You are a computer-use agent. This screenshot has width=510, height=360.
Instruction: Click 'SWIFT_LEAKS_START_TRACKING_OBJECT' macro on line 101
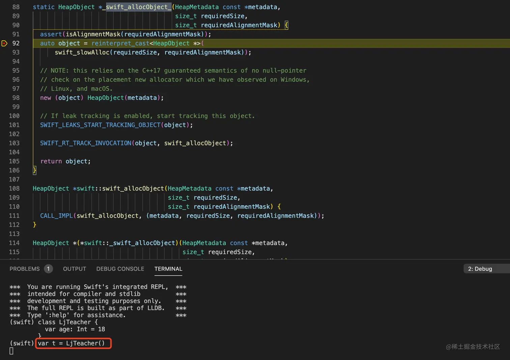pos(100,125)
